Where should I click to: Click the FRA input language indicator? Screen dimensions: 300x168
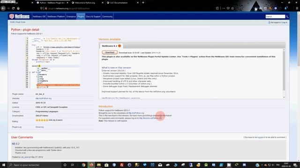click(x=278, y=165)
